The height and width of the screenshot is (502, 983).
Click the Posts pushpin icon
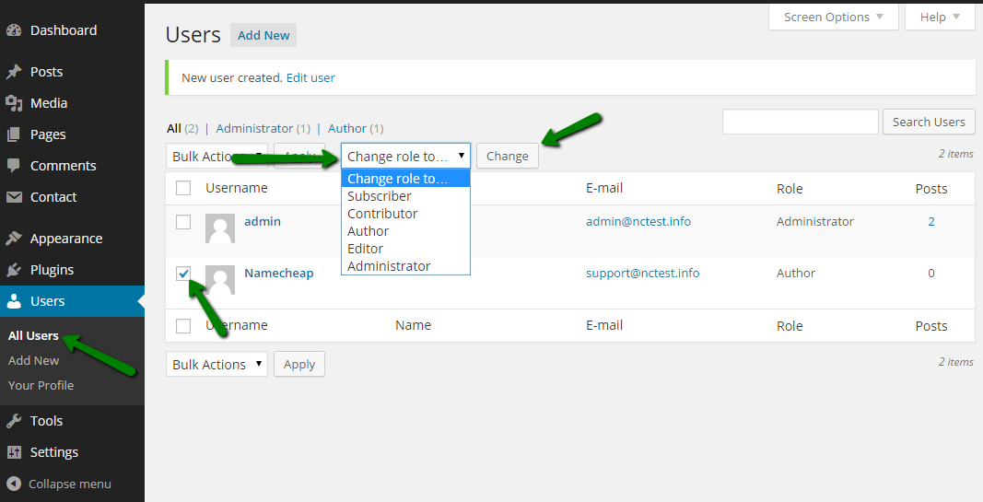14,72
